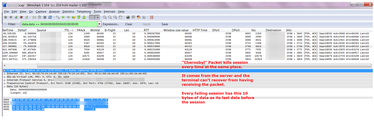Viewport: 374px width, 120px height.
Task: Save the current filter
Action: (165, 24)
